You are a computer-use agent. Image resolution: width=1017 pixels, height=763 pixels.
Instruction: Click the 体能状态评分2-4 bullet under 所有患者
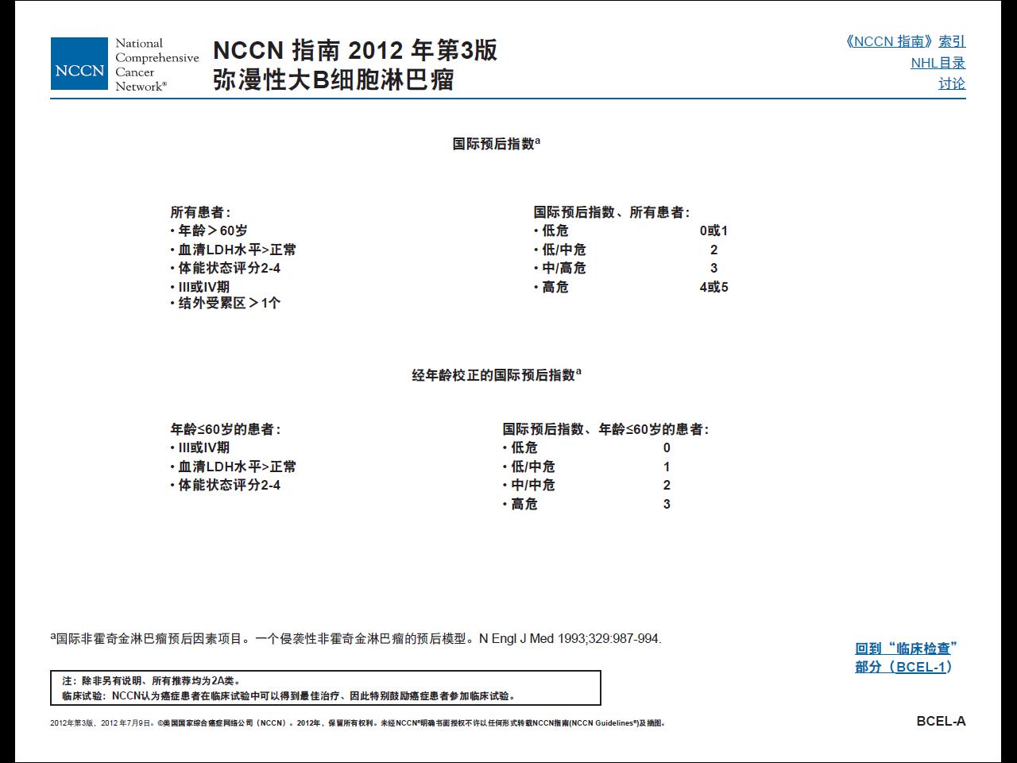coord(226,268)
